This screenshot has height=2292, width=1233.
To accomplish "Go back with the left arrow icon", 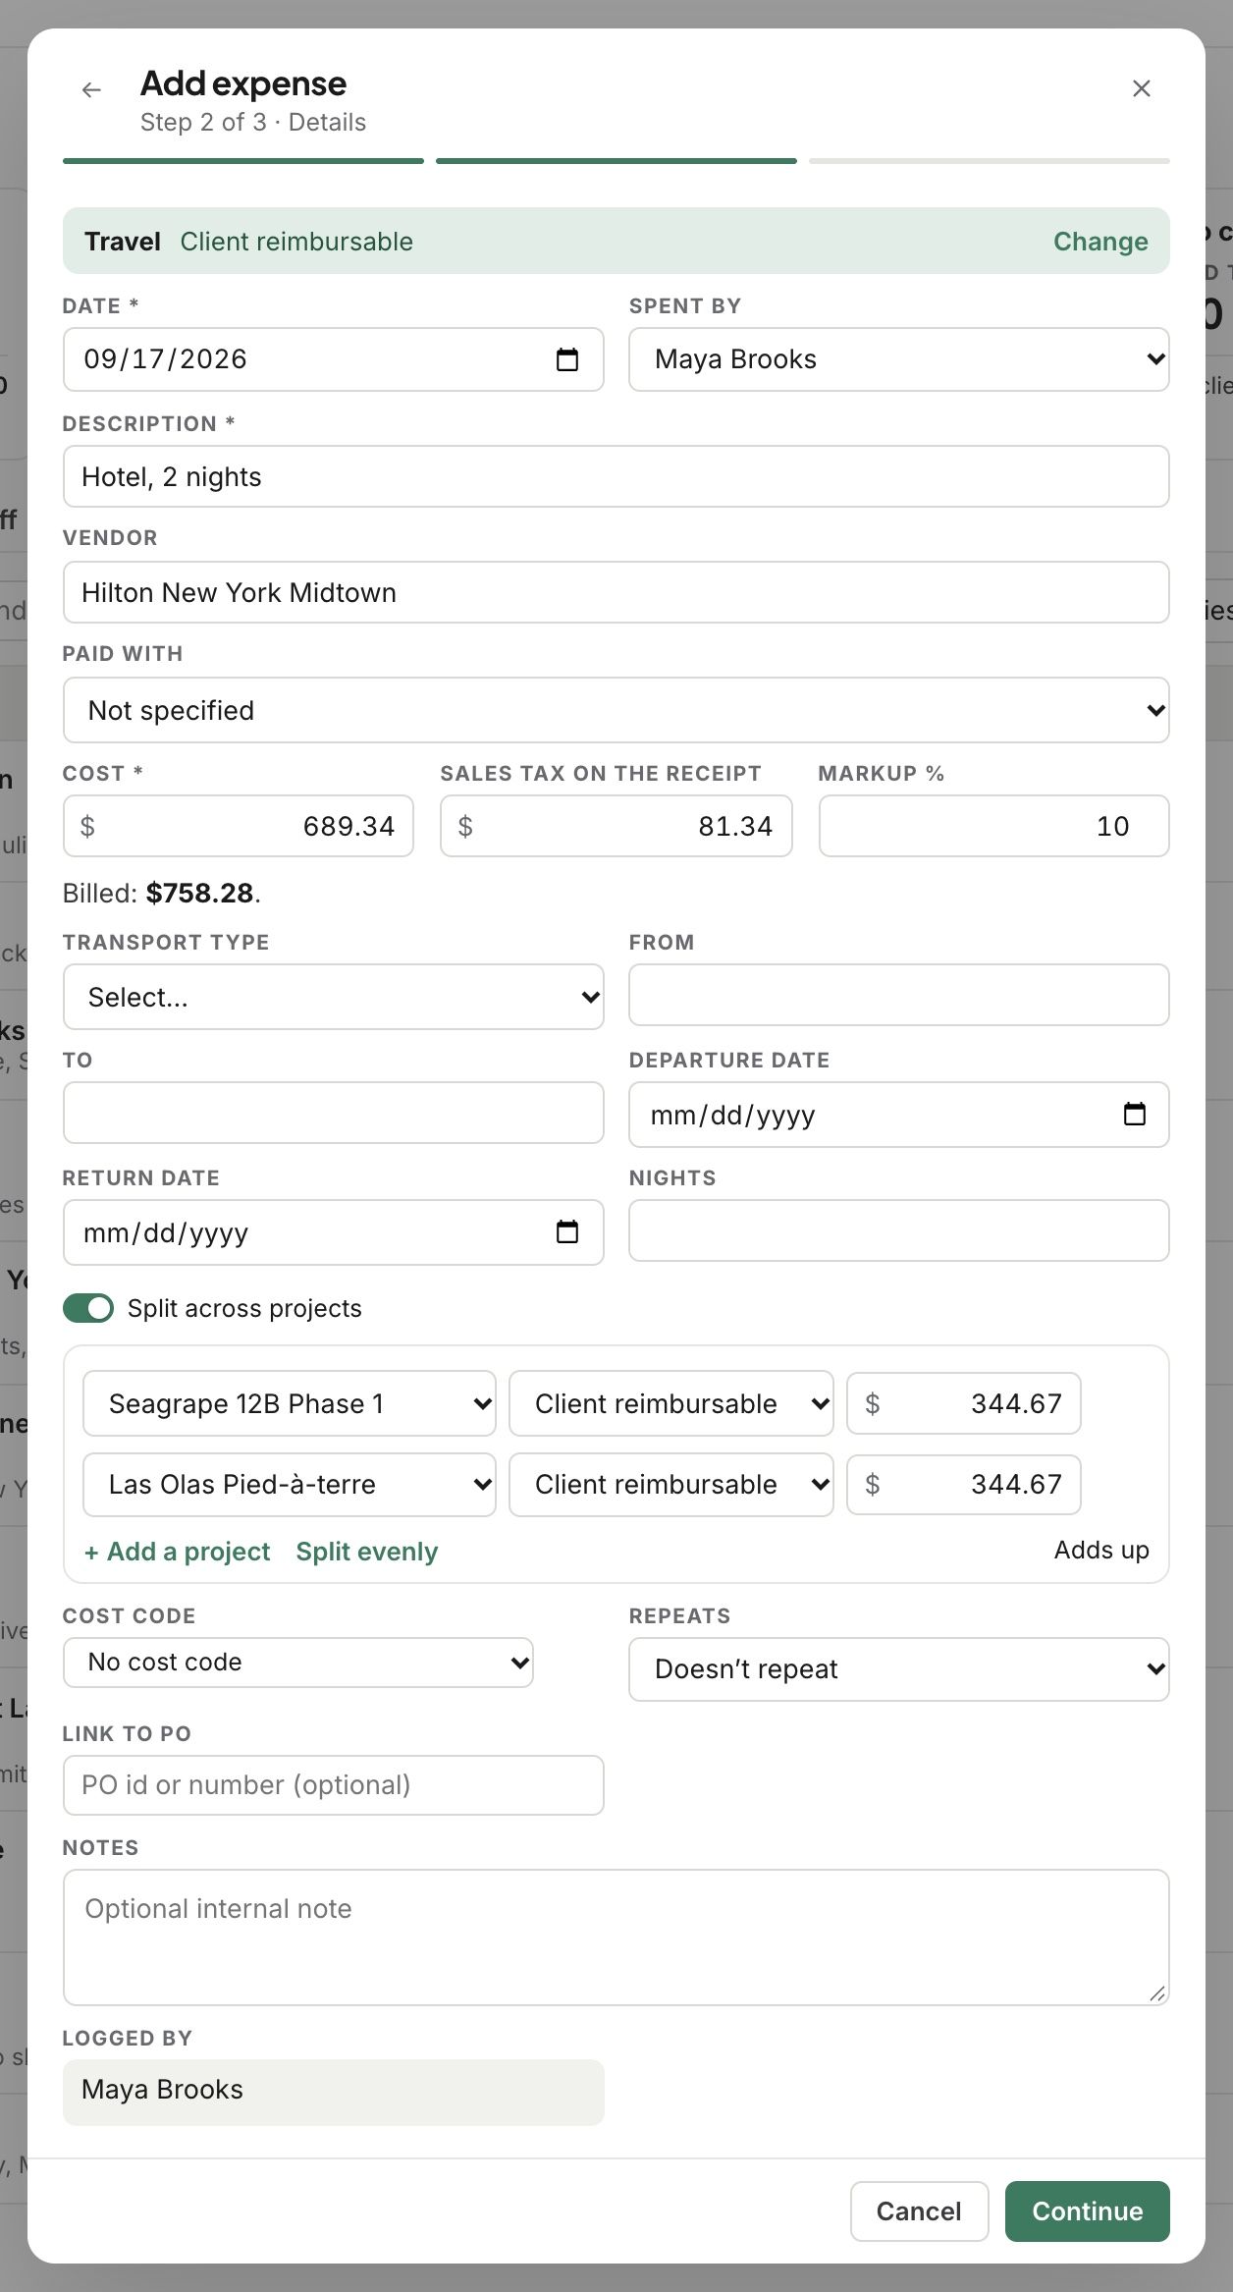I will click(x=91, y=89).
